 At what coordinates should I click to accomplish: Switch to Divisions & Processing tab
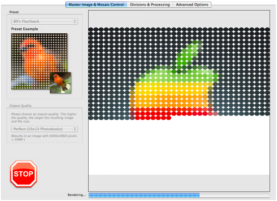(150, 5)
